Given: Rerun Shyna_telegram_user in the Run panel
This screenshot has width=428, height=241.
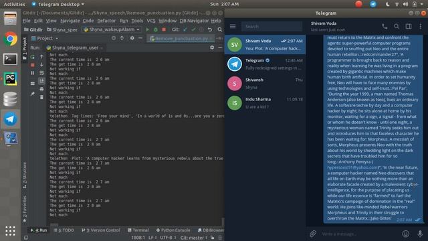Looking at the screenshot, I should coord(33,57).
